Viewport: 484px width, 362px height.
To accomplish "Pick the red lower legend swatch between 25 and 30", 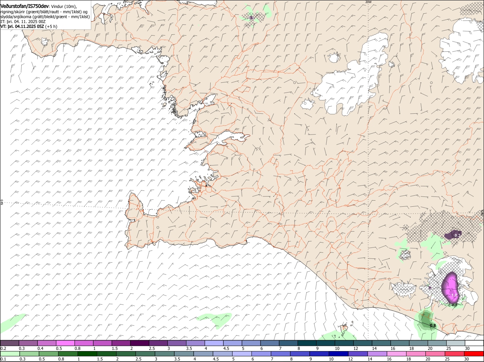I will tap(455, 354).
